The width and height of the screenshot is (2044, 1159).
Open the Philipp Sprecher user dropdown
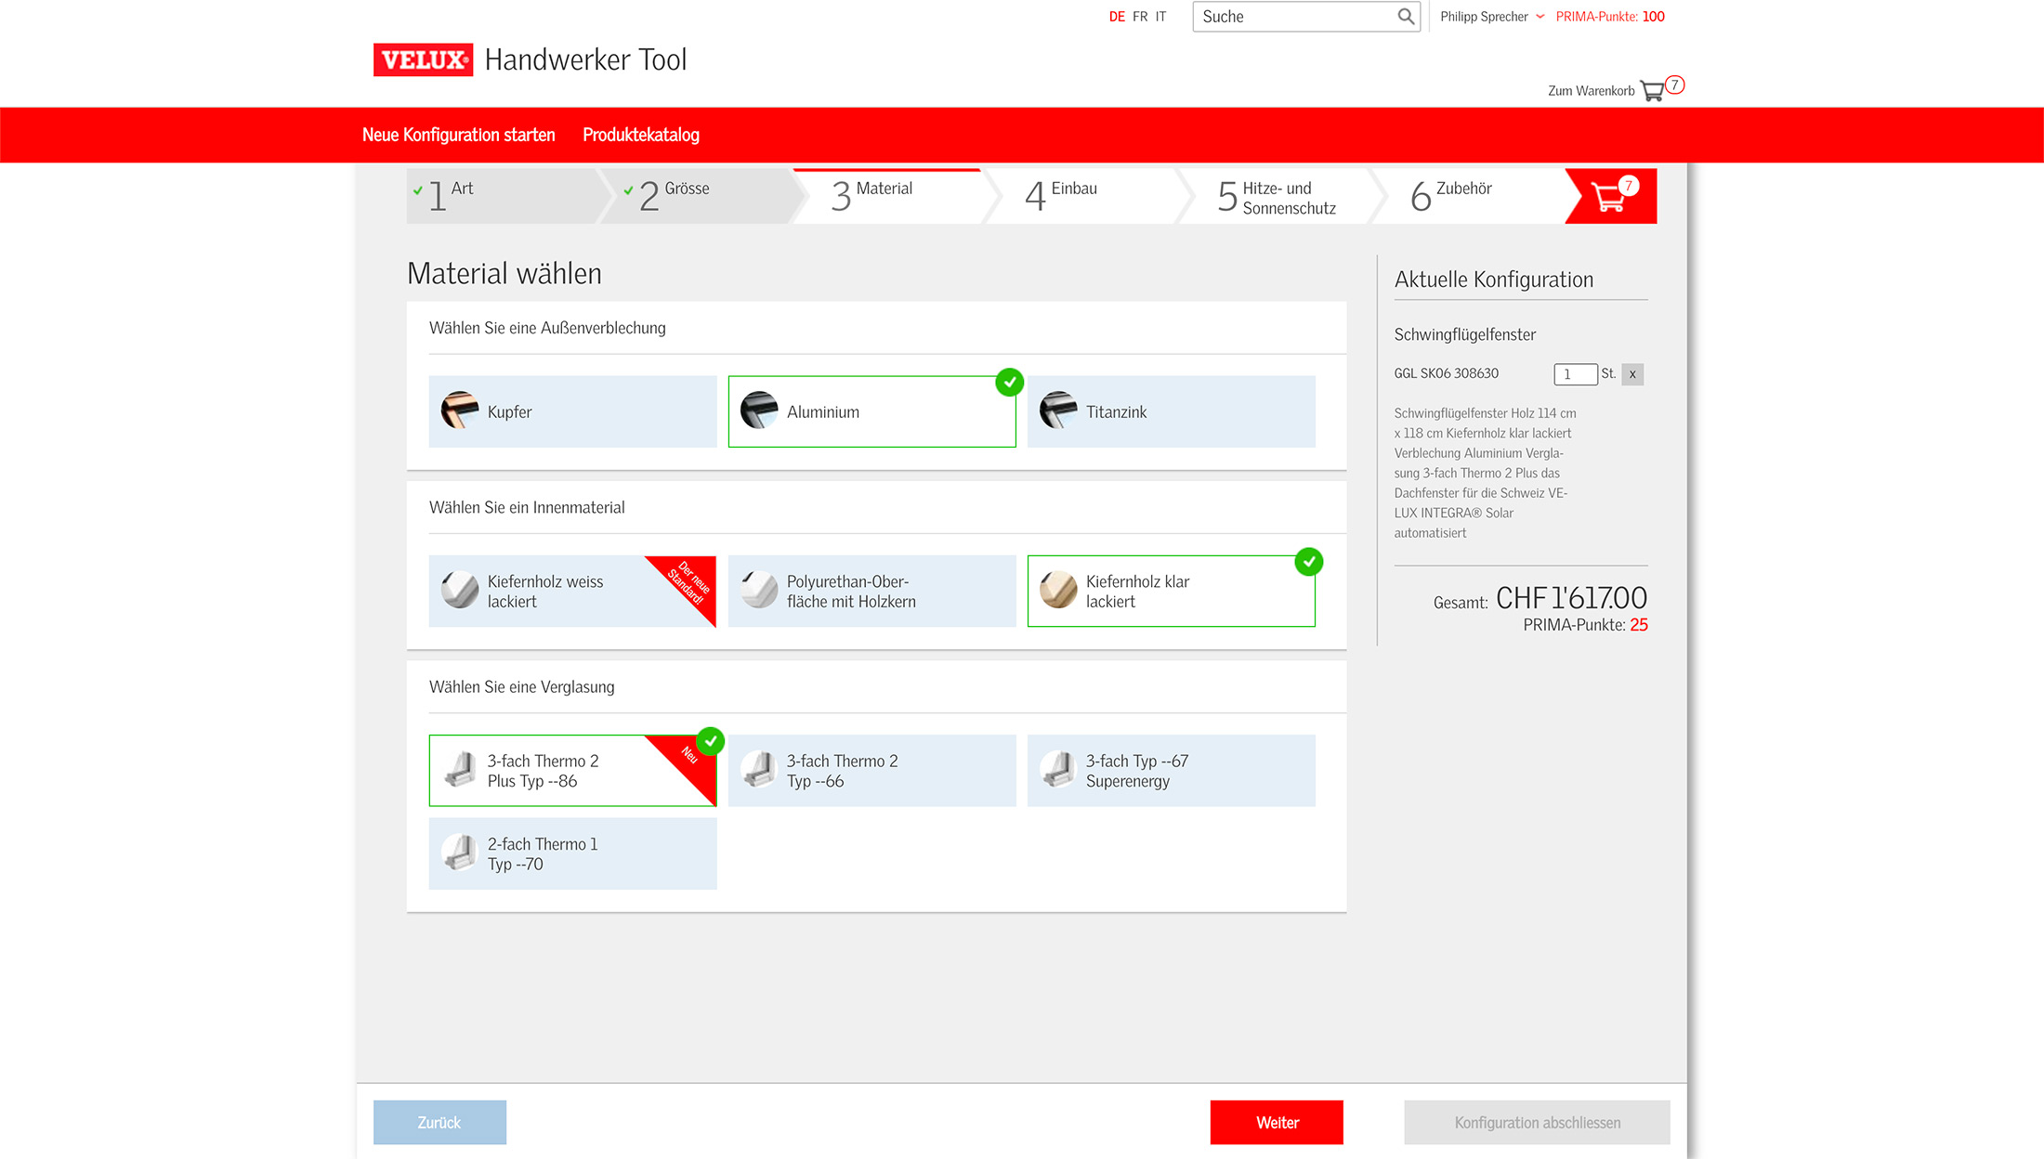pyautogui.click(x=1492, y=17)
